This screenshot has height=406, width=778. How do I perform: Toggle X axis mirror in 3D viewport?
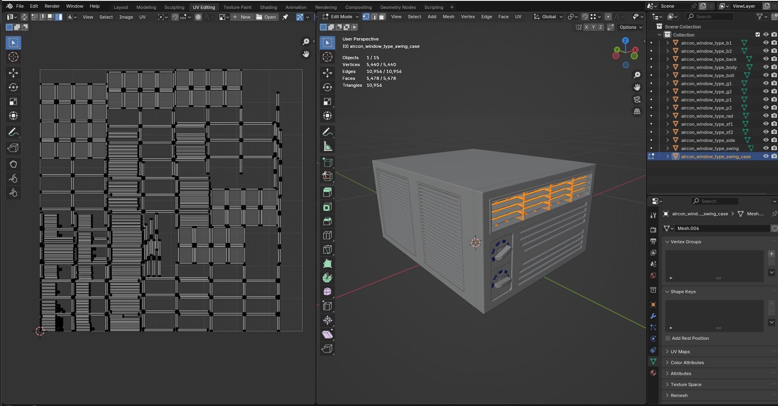click(x=586, y=27)
